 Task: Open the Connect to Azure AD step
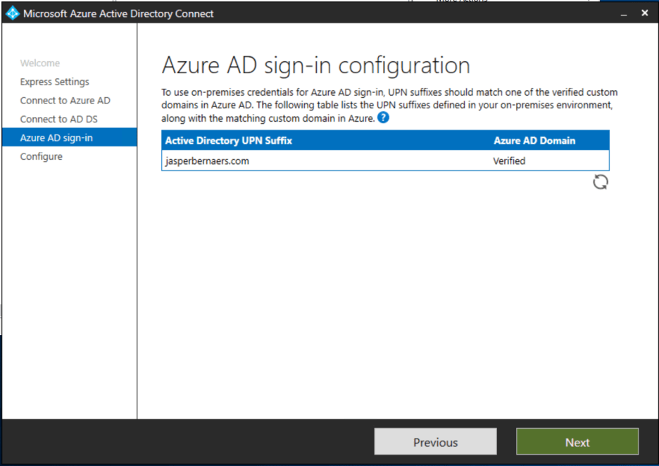coord(65,100)
